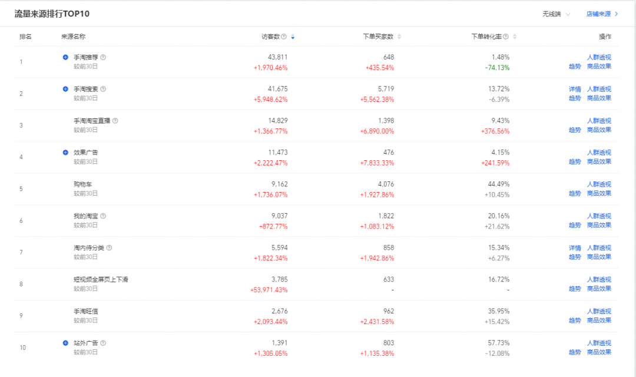Expand the 效果广告 row plus icon
The width and height of the screenshot is (636, 377).
(65, 153)
